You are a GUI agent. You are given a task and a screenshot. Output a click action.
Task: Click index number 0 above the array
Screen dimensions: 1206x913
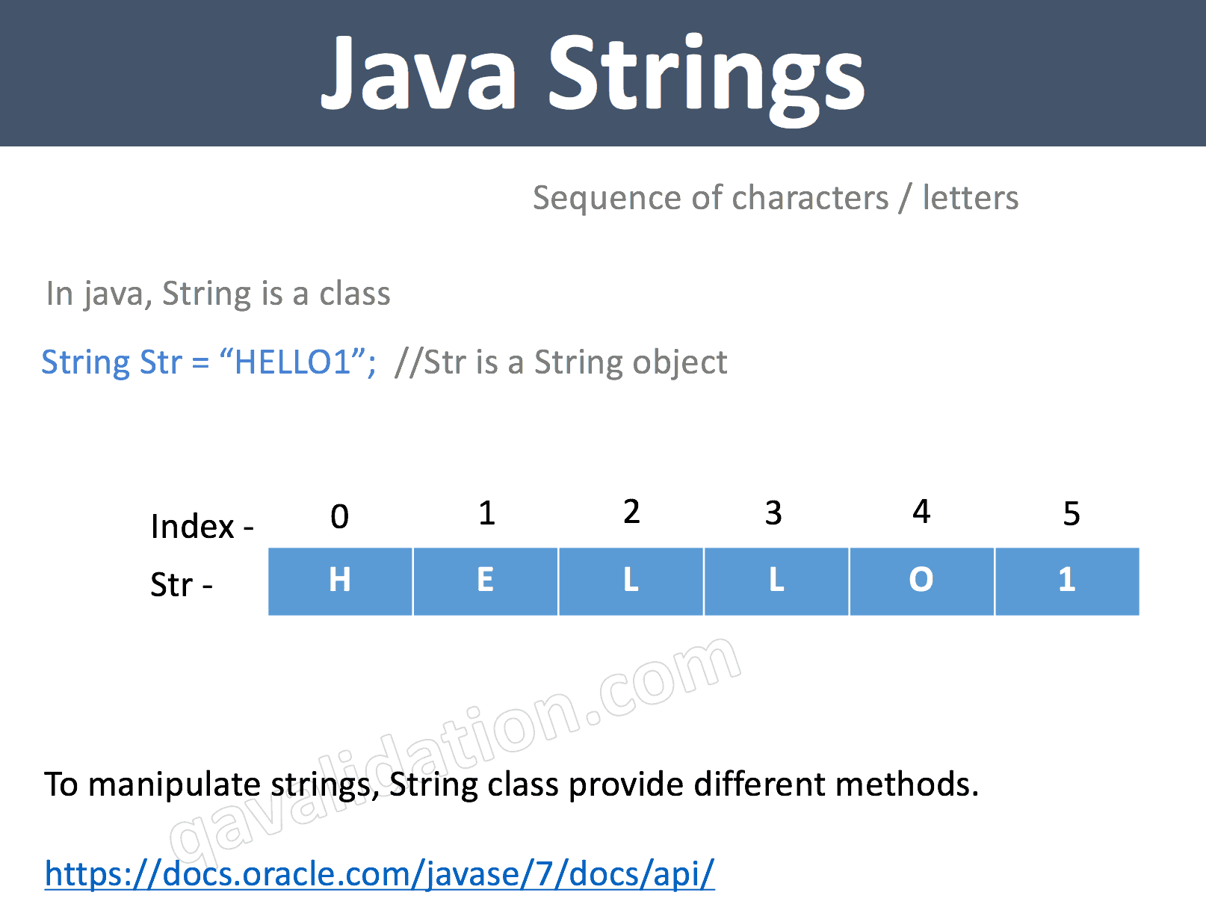coord(339,516)
